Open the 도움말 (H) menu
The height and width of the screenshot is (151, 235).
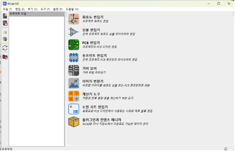click(72, 9)
